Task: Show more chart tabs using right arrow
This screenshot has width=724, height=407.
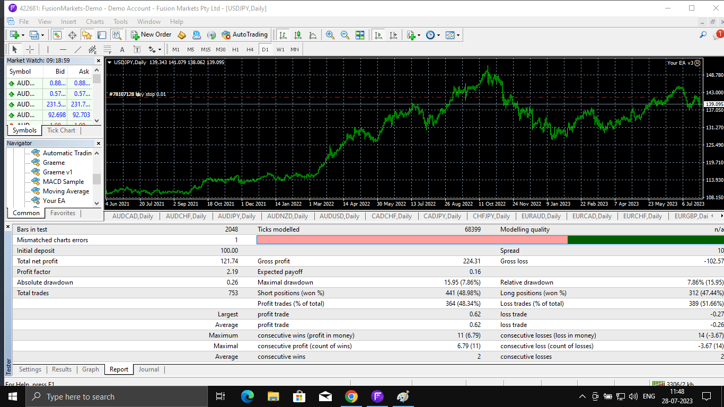Action: tap(721, 216)
